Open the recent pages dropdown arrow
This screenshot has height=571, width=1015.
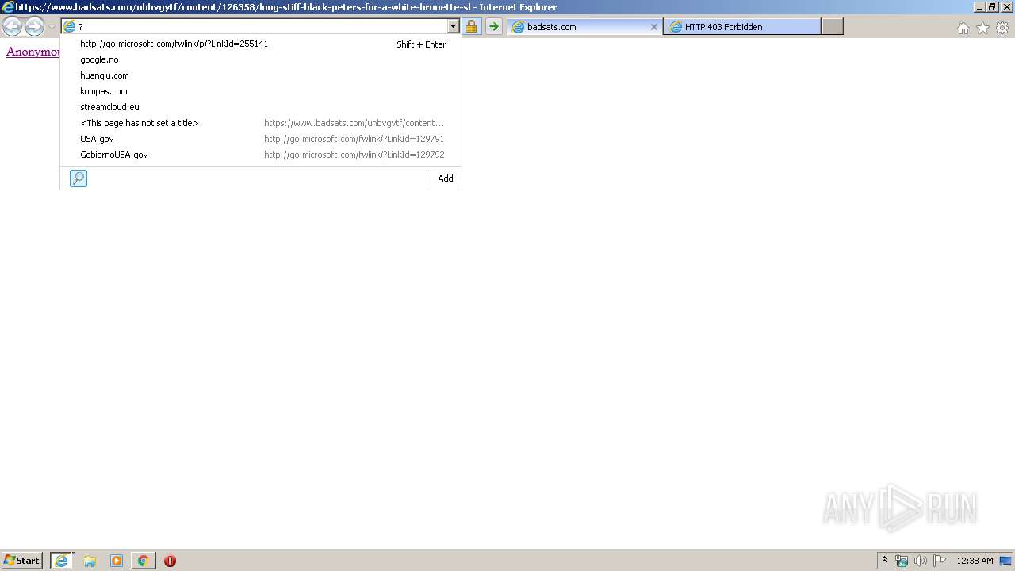(x=52, y=27)
